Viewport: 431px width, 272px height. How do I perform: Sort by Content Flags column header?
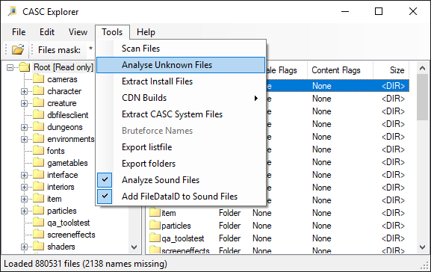tap(340, 70)
